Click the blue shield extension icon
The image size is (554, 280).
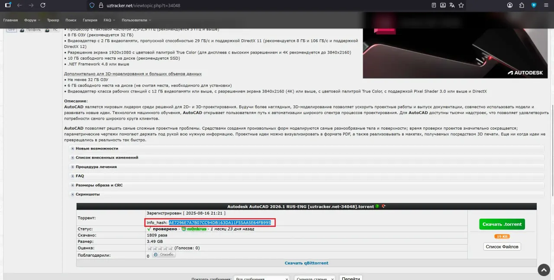[x=534, y=5]
